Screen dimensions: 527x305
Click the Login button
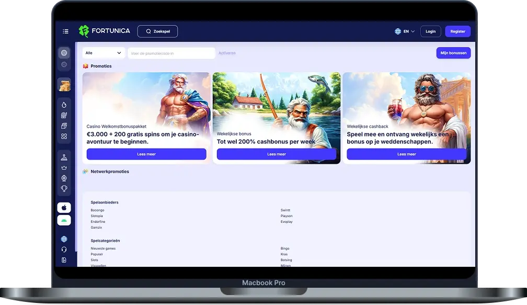pyautogui.click(x=430, y=31)
